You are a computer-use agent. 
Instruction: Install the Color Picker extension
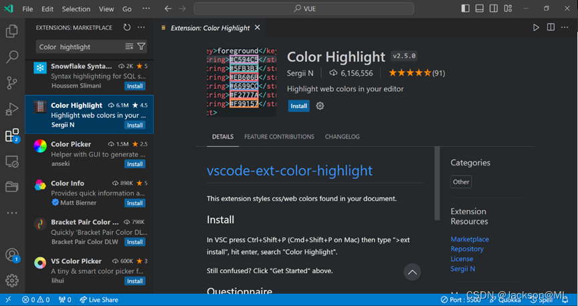(x=135, y=164)
